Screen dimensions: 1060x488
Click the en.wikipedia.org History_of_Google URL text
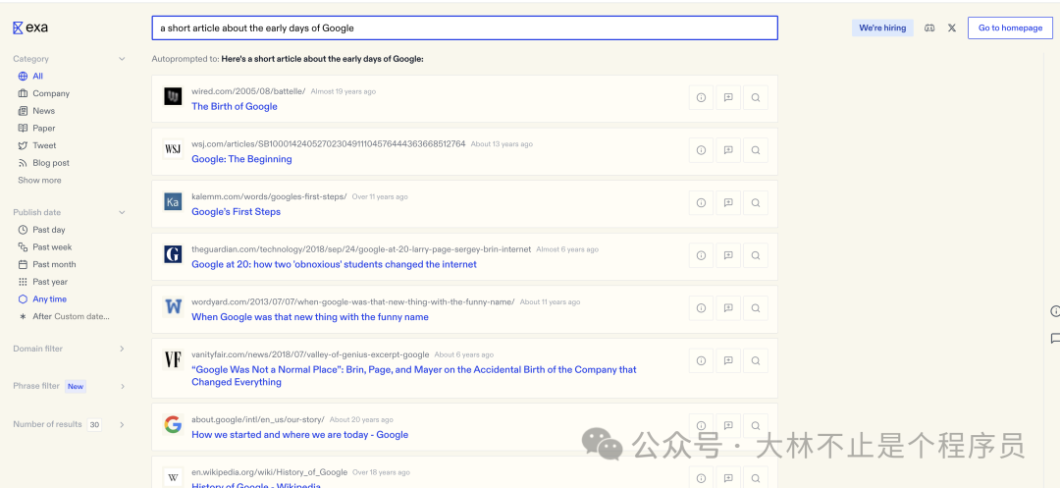click(270, 472)
